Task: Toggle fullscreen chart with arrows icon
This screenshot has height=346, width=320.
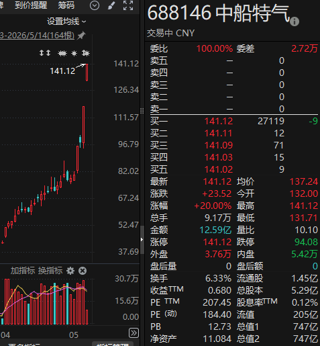Action: coord(128,5)
